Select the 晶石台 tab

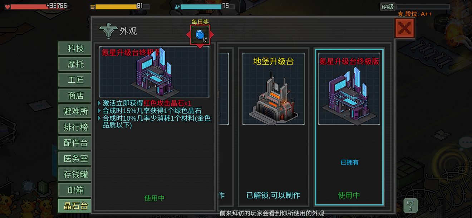point(75,205)
